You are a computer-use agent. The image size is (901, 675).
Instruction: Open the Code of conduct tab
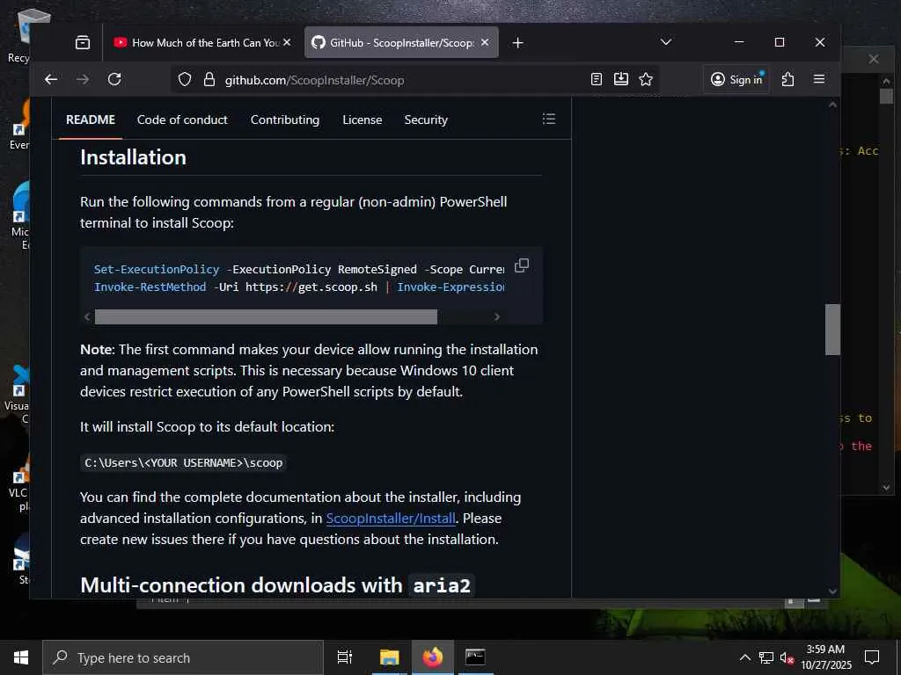point(182,120)
